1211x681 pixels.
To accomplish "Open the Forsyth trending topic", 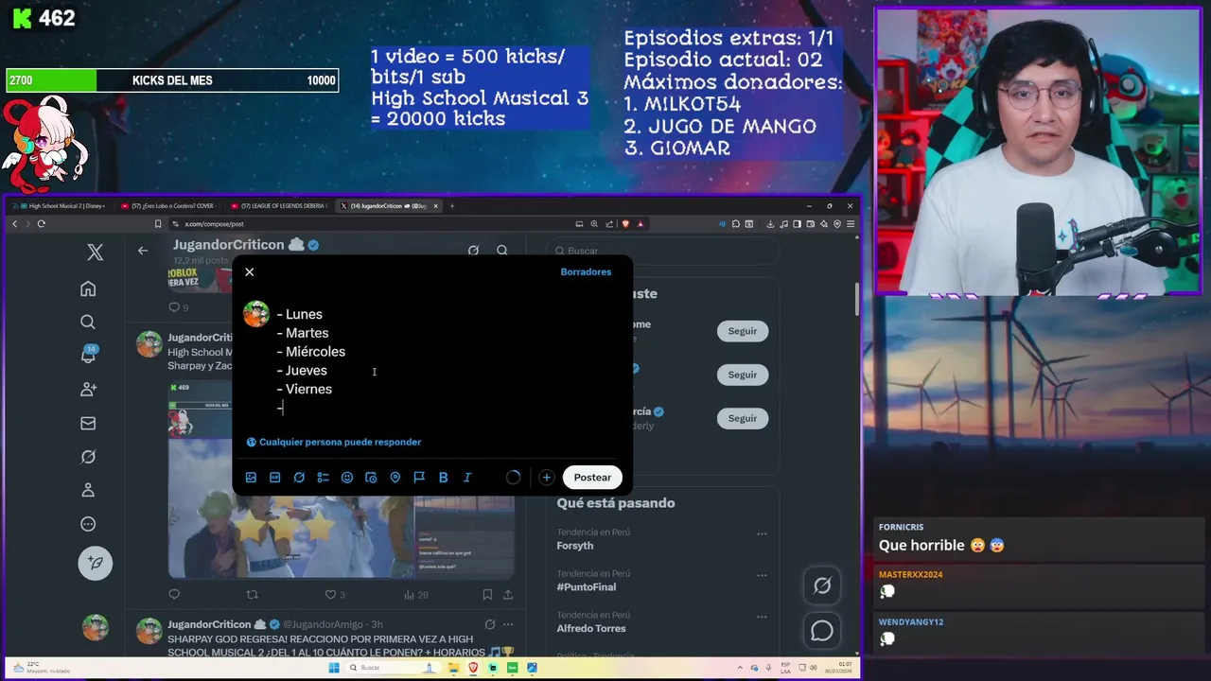I will (575, 546).
